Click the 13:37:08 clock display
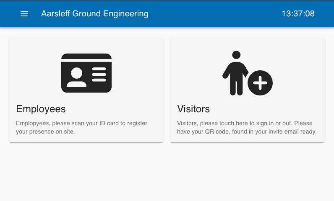This screenshot has height=201, width=334. point(298,13)
